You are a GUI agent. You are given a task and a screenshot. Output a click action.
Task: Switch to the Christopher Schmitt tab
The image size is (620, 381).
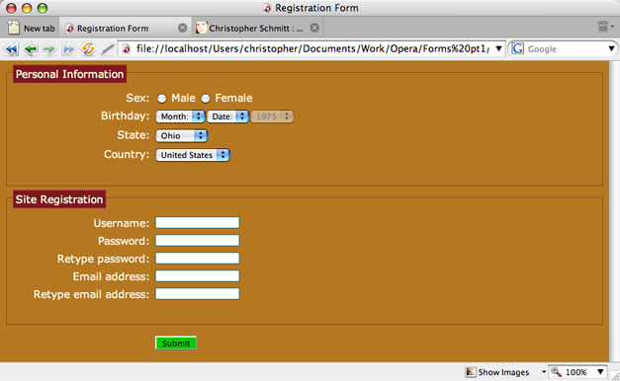[257, 28]
